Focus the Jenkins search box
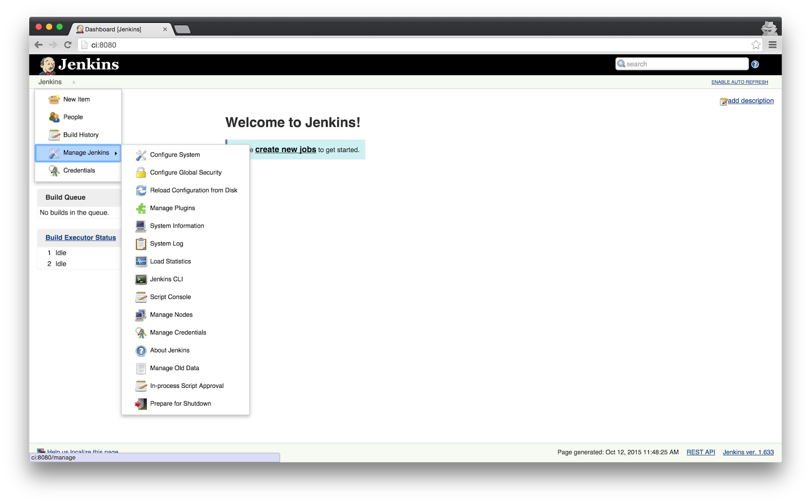 click(x=682, y=64)
